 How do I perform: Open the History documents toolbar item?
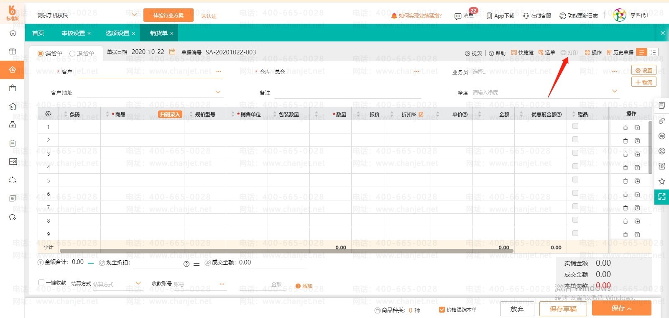620,53
